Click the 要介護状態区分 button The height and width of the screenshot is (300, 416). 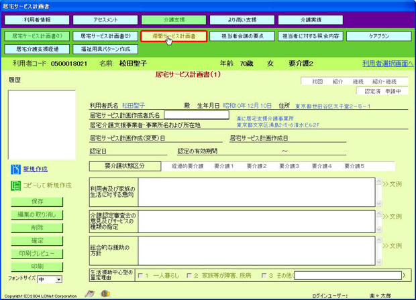click(125, 166)
